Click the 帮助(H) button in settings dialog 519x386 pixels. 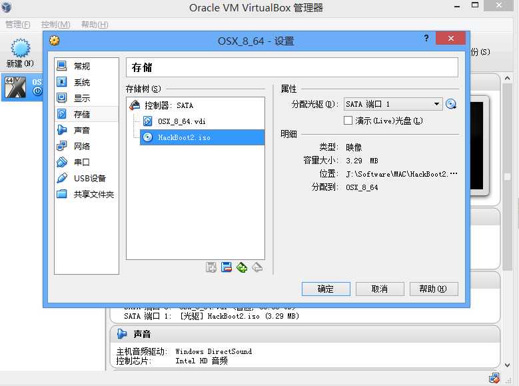click(x=434, y=289)
